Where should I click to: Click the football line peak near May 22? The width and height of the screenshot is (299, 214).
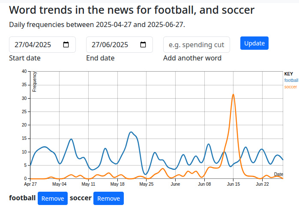(131, 132)
